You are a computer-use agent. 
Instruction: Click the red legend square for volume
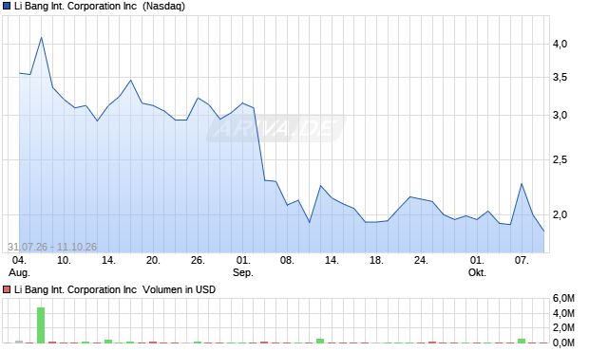click(x=7, y=289)
